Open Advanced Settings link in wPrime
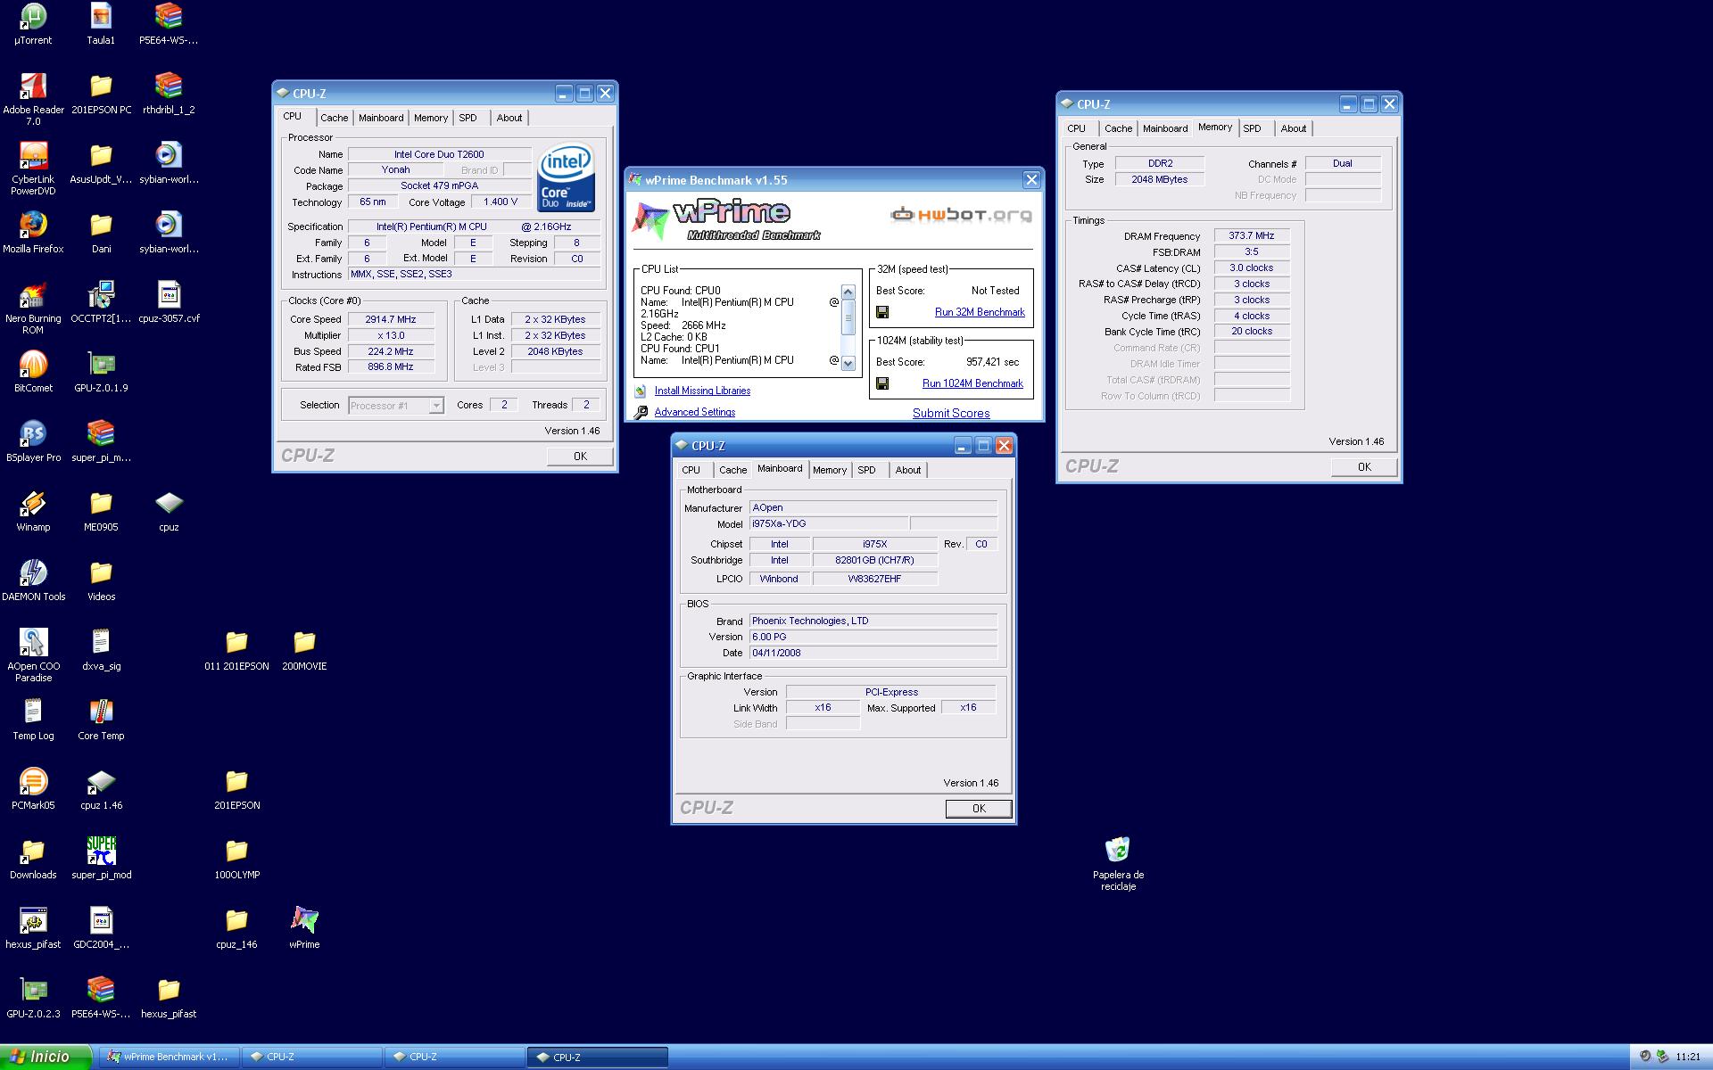 click(x=694, y=412)
